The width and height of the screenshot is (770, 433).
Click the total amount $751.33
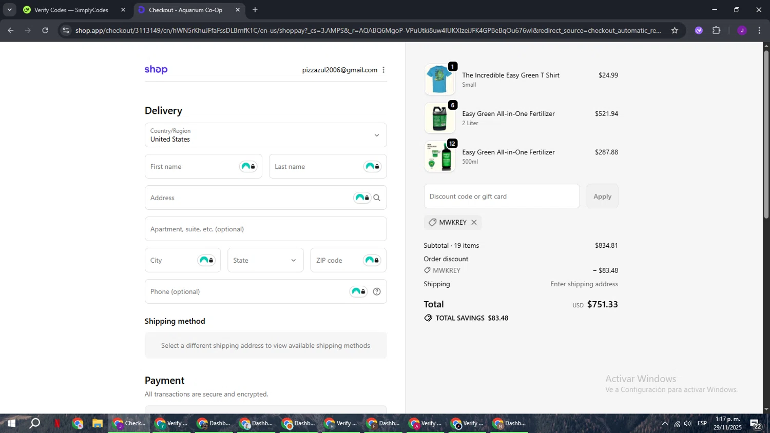(603, 304)
